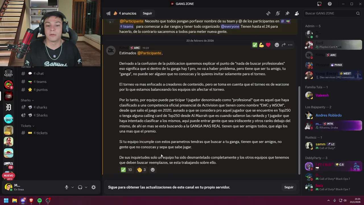Screen dimensions: 364x205
Task: Click the forward arrow on message
Action: point(284,45)
